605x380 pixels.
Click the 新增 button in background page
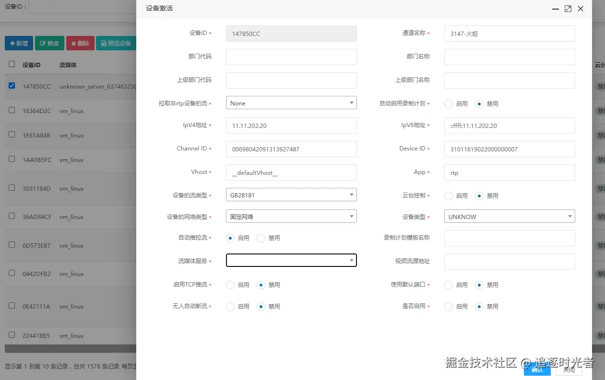19,43
